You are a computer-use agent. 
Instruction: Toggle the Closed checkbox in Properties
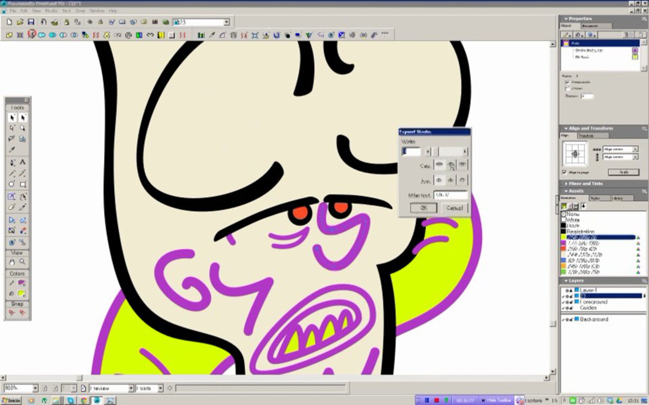(567, 88)
